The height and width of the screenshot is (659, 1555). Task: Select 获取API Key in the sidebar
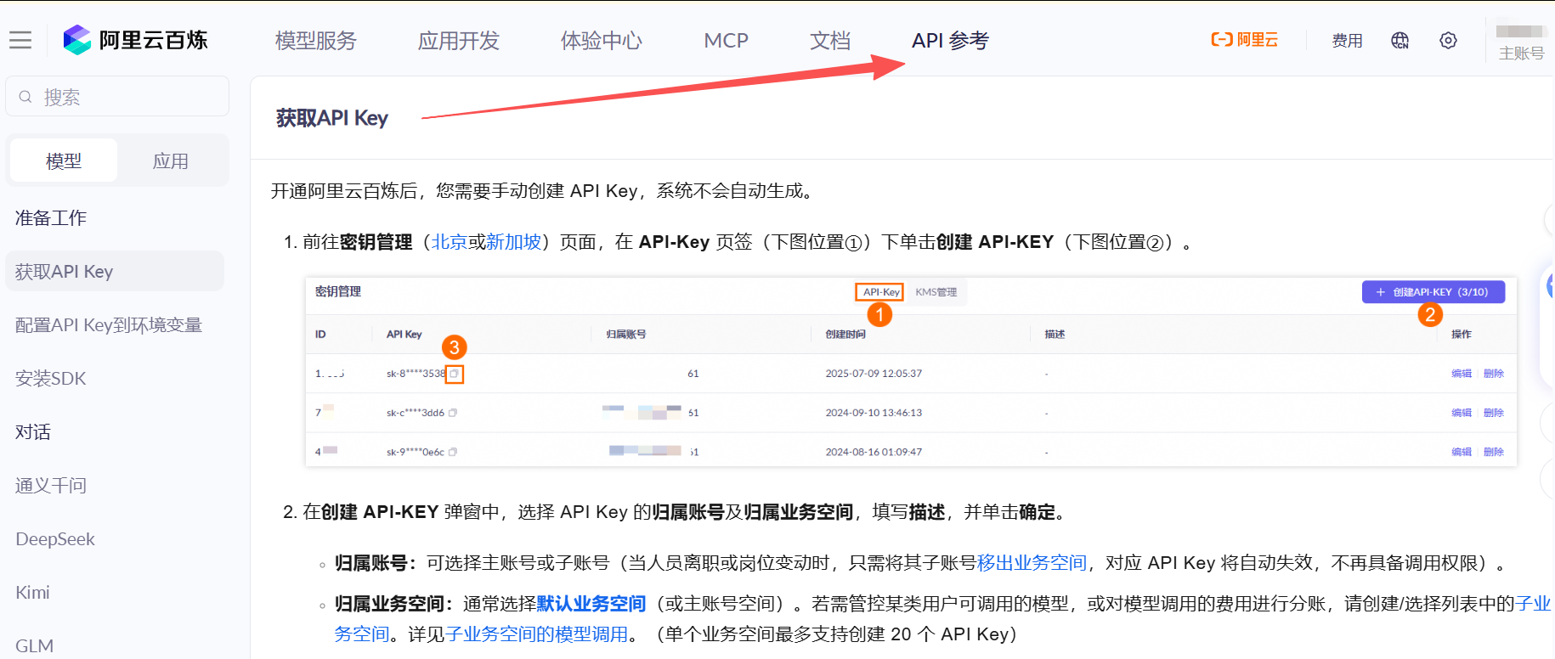(115, 272)
